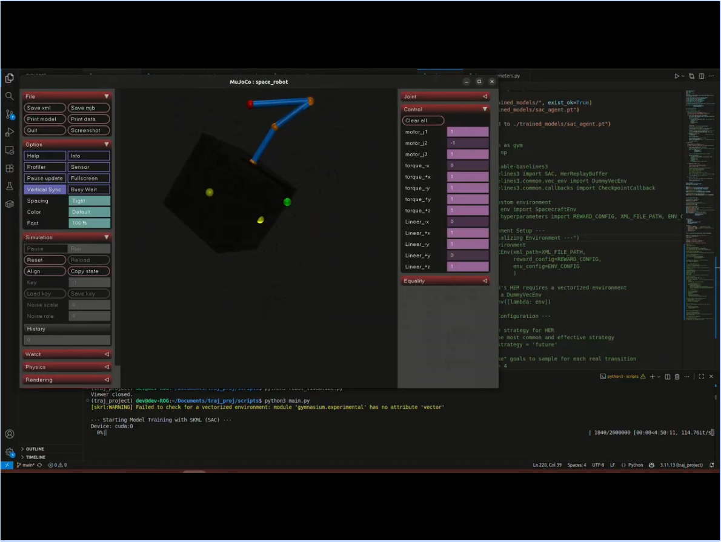
Task: Click the motor_j2 control slider
Action: click(468, 143)
